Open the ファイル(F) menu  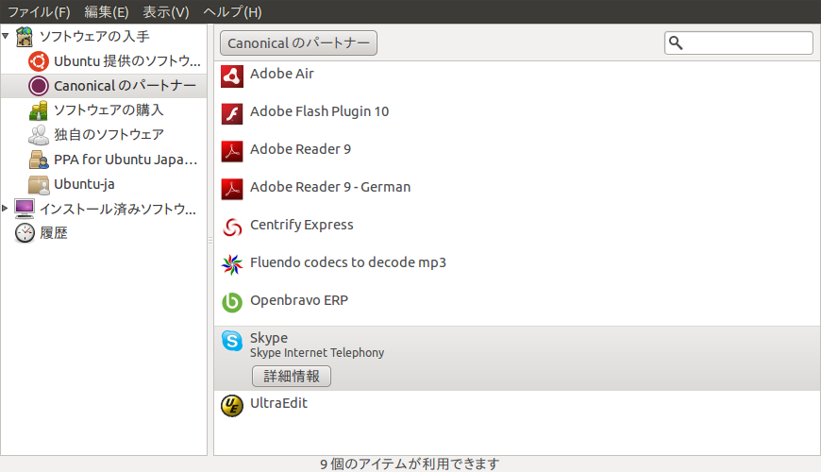39,11
